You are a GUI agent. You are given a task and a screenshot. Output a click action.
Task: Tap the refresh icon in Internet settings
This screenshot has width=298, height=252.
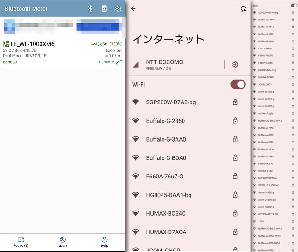coord(243,8)
